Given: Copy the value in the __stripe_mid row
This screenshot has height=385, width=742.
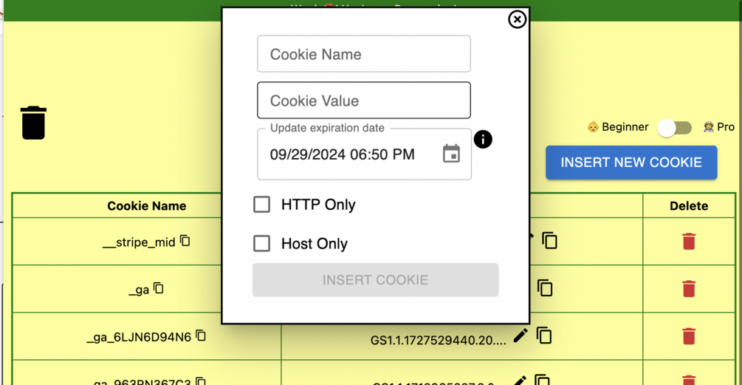Looking at the screenshot, I should pos(549,240).
